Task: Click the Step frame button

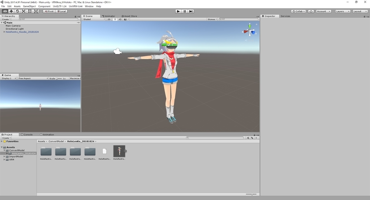Action: coord(191,11)
